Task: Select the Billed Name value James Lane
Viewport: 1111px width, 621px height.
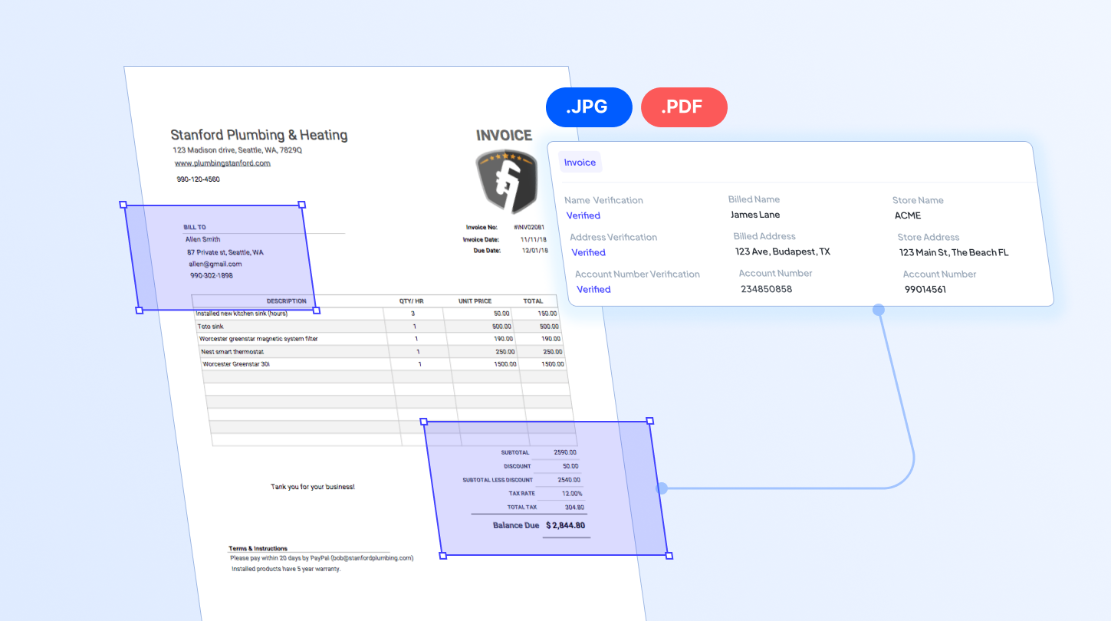Action: point(755,215)
